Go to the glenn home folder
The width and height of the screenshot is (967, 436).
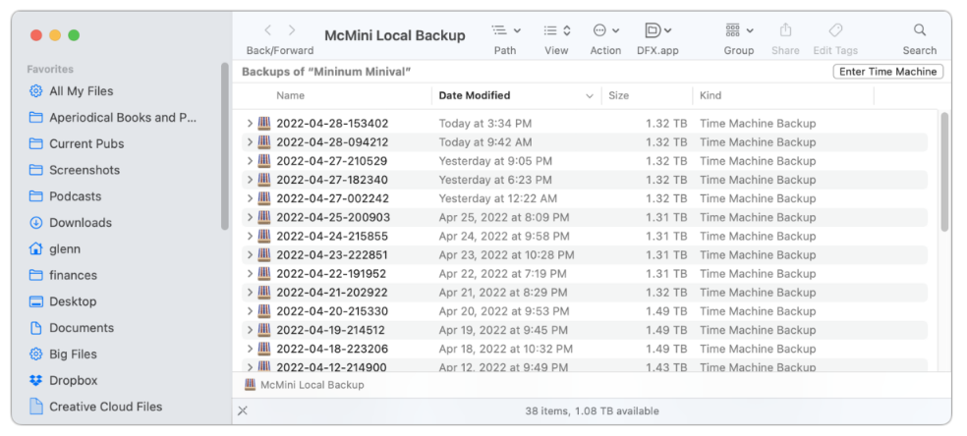pos(65,249)
